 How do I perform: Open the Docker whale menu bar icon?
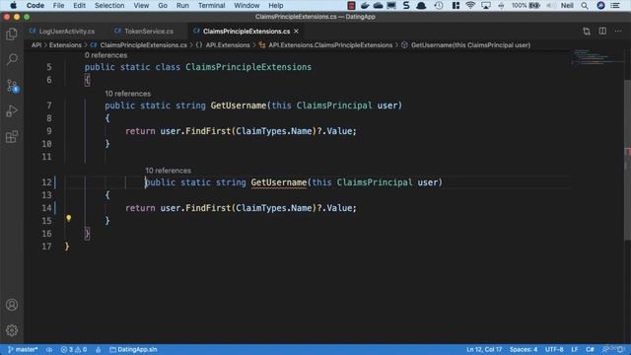point(365,5)
